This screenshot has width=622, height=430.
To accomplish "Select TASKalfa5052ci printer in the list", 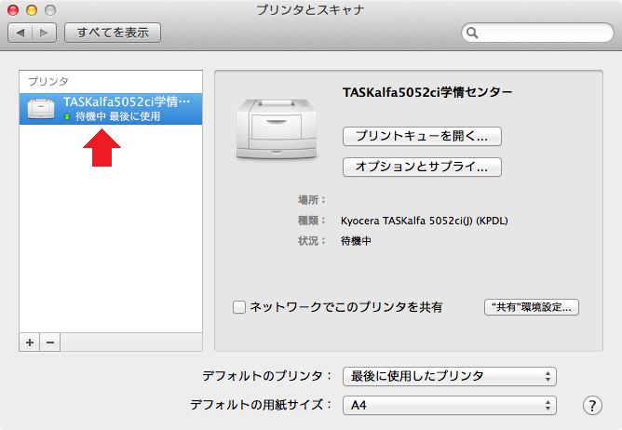I will tap(111, 109).
